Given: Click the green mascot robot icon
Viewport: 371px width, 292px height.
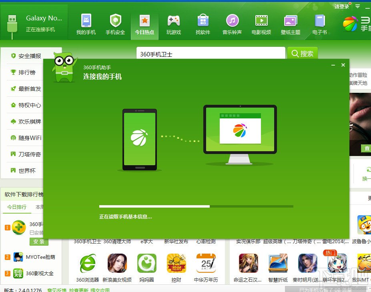Looking at the screenshot, I should (64, 67).
